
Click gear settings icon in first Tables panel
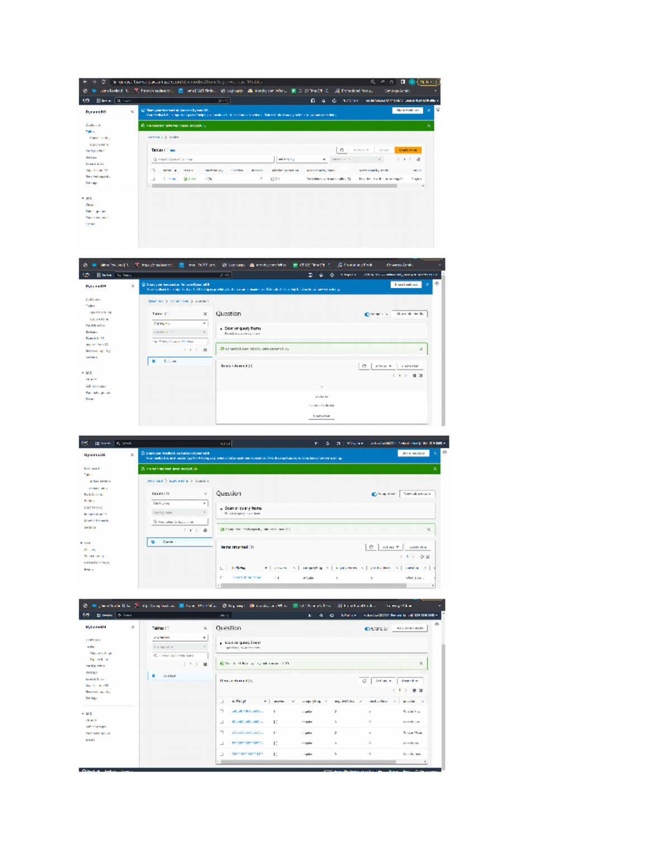pos(418,159)
